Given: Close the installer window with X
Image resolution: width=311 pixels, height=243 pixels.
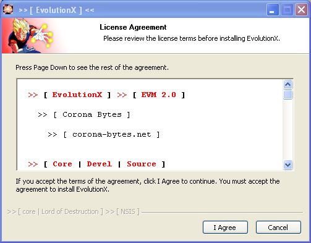Looking at the screenshot, I should [x=301, y=10].
